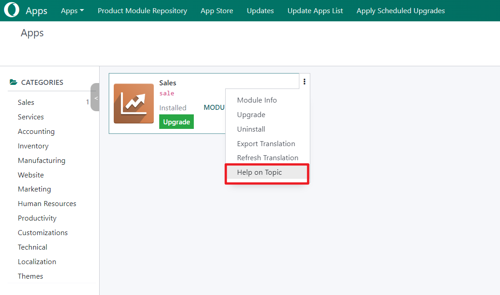Select Upgrade in the context menu
The height and width of the screenshot is (295, 500).
click(267, 114)
